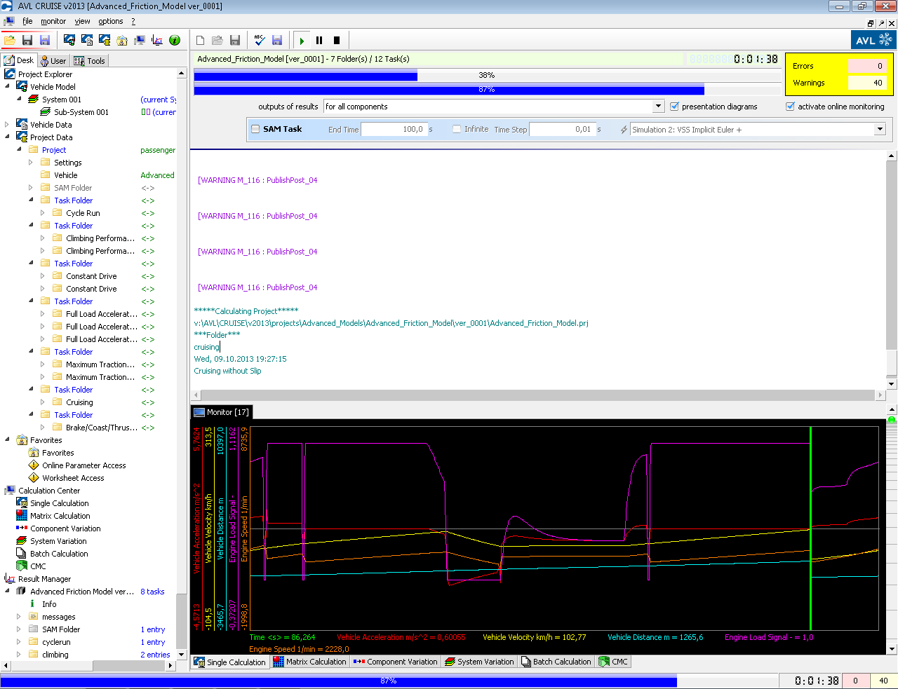Open the Simulation method dropdown

880,130
